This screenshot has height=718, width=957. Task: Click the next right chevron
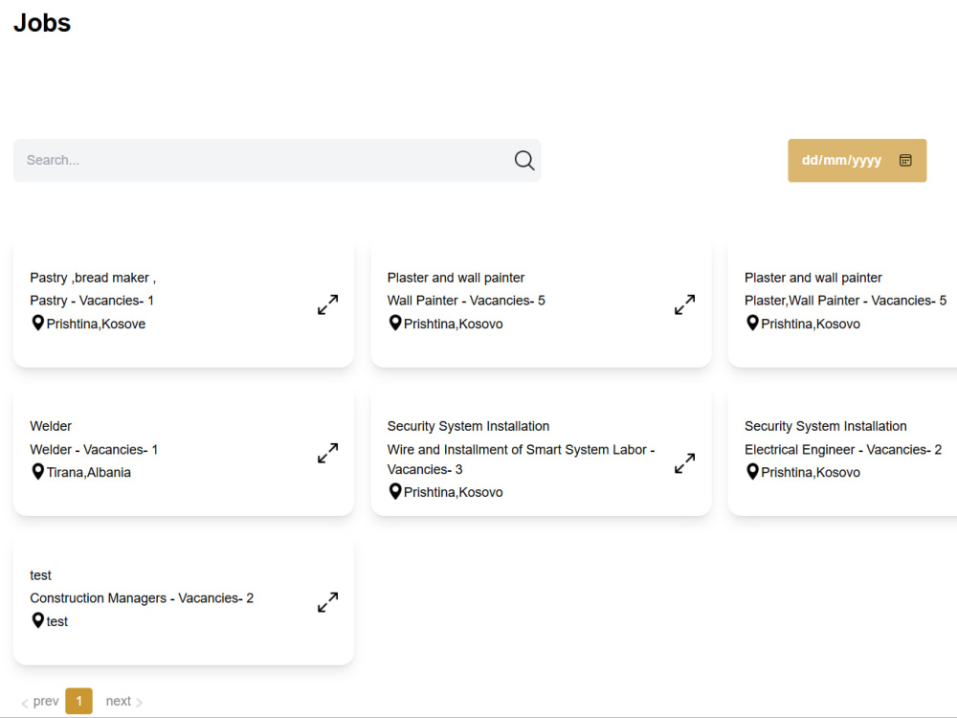pos(139,703)
